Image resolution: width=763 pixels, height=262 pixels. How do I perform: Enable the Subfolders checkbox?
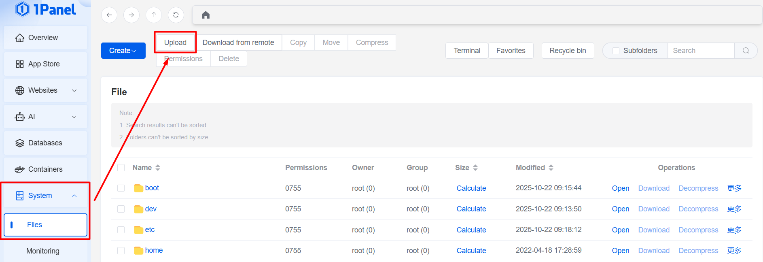[616, 51]
